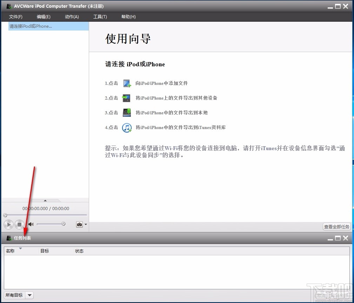Select the add files to iPod/iPhone icon

[x=127, y=83]
